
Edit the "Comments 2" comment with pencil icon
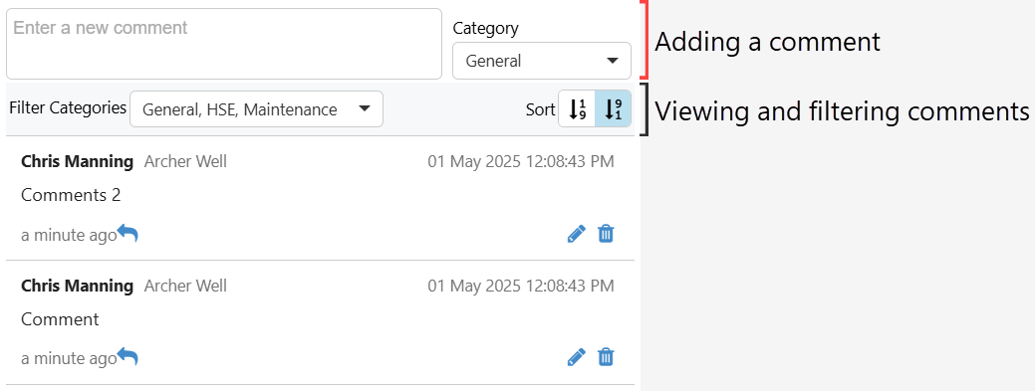(576, 234)
